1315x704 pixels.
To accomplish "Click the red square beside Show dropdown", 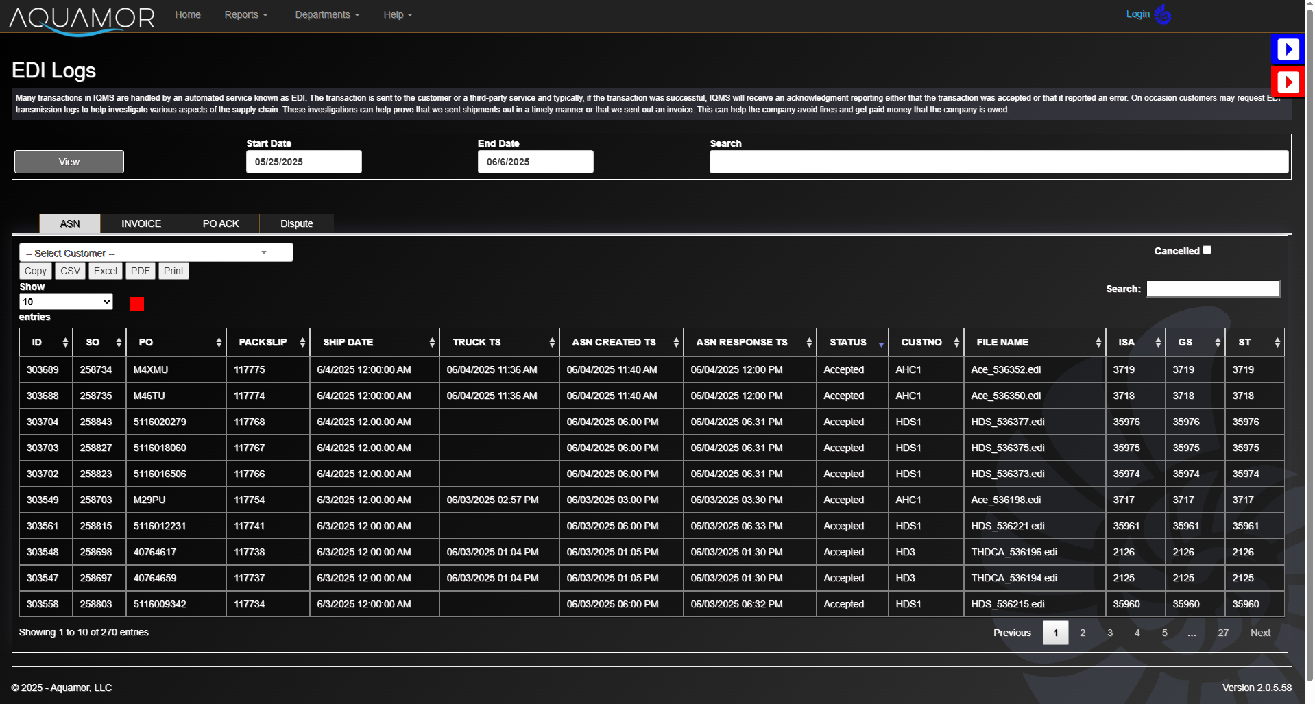I will (136, 304).
